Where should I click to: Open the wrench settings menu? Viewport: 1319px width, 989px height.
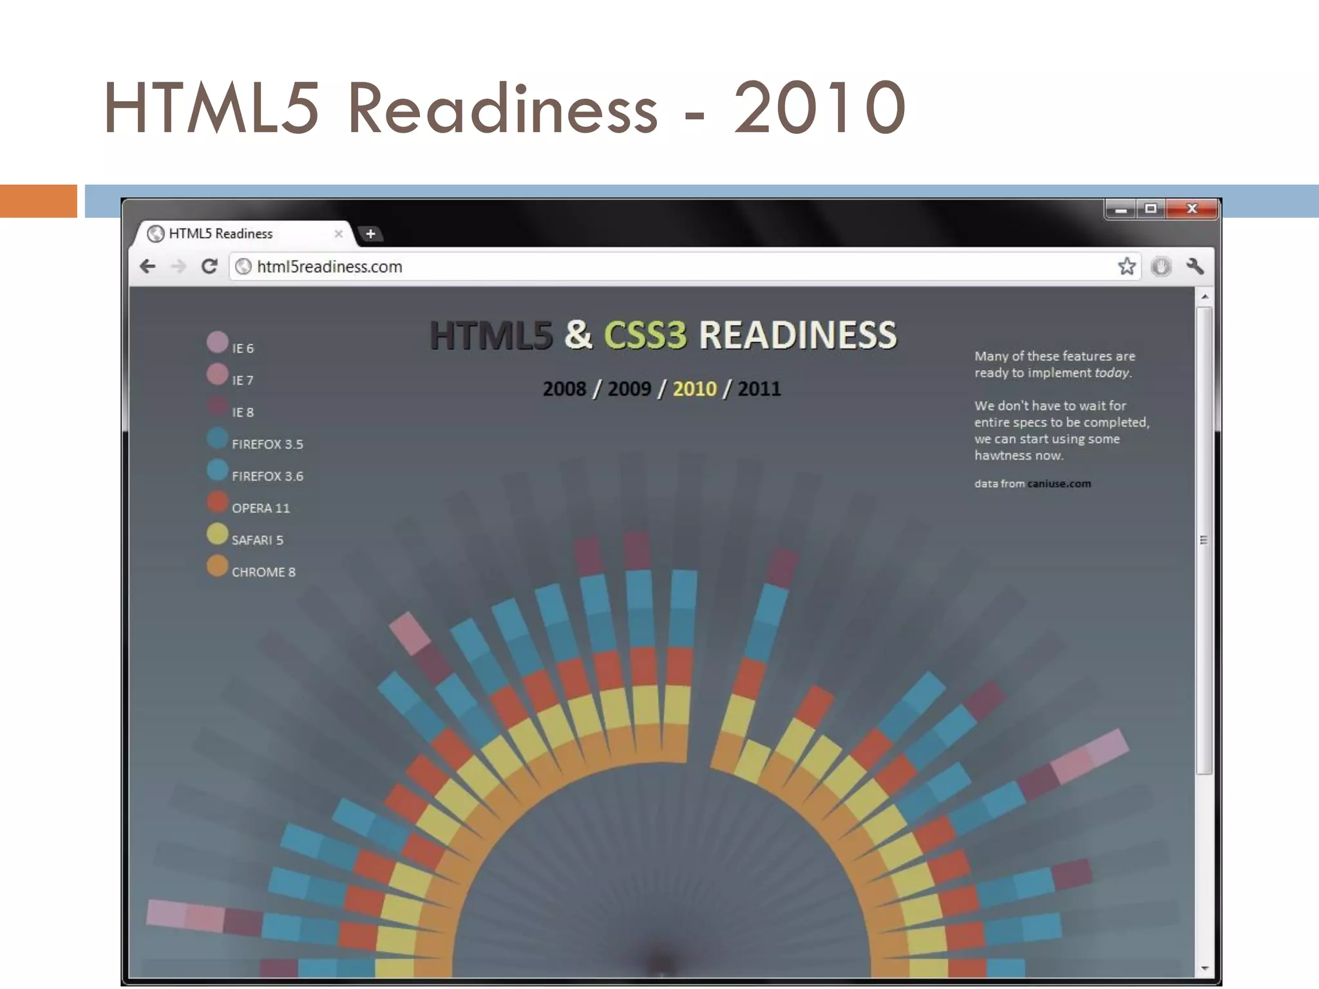1195,266
